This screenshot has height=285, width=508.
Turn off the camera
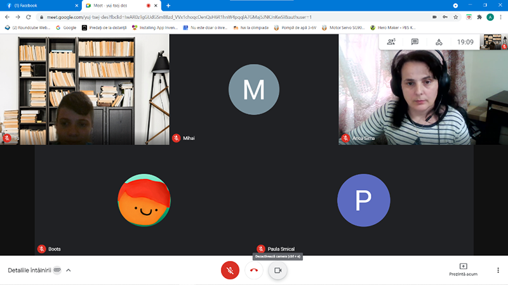[x=277, y=270]
